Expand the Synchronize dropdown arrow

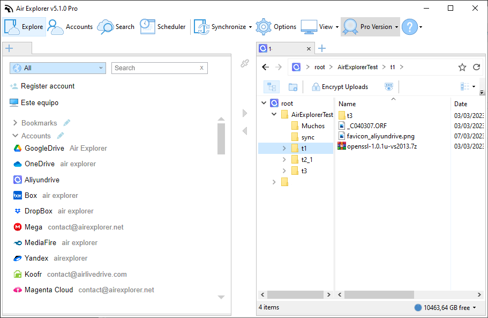[x=250, y=27]
